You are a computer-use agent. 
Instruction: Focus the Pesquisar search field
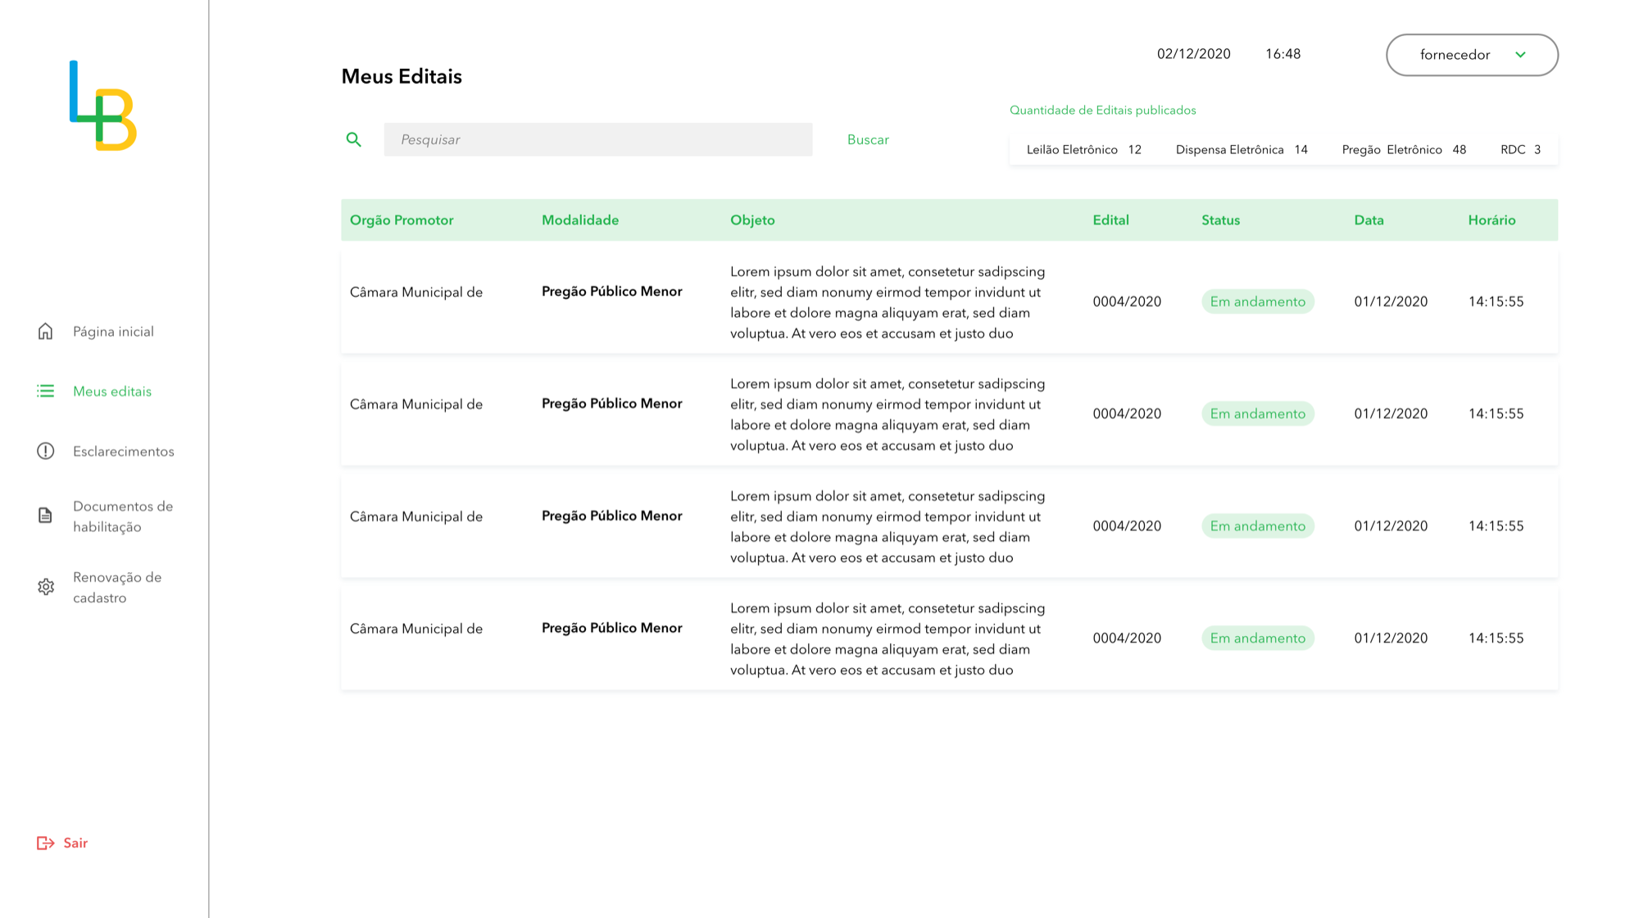click(x=598, y=139)
